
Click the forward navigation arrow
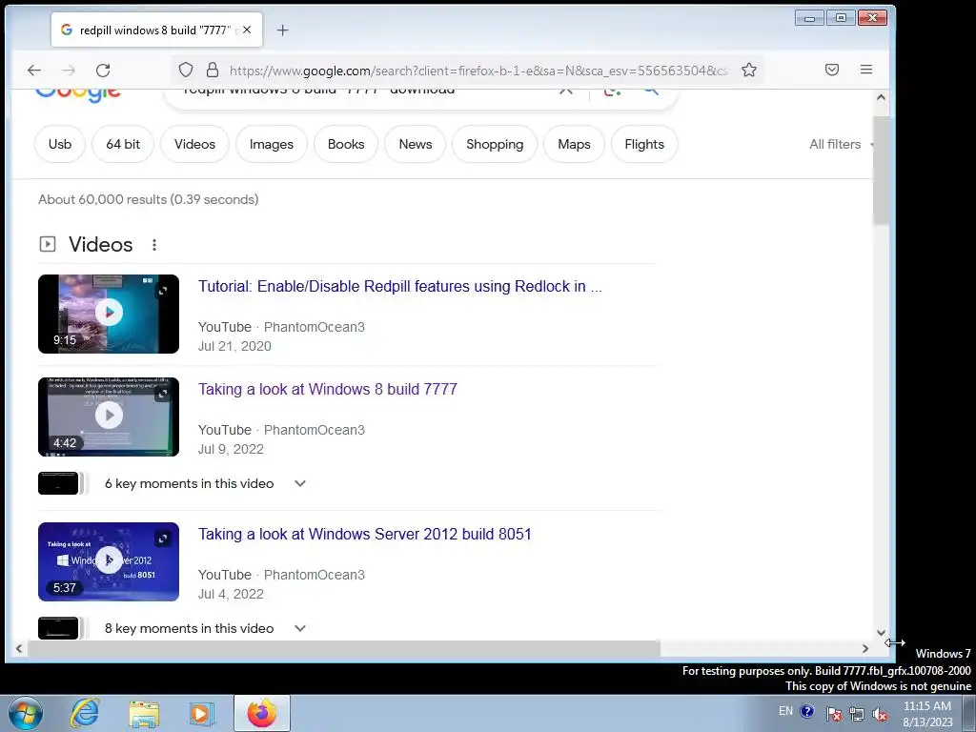tap(69, 71)
